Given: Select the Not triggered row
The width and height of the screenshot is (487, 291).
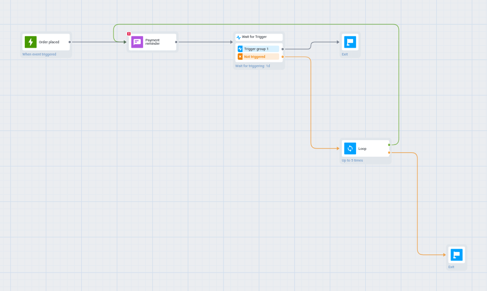Looking at the screenshot, I should point(259,56).
